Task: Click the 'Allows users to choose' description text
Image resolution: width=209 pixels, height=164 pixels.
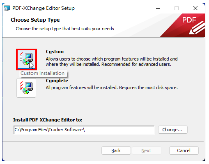Action: coord(112,62)
